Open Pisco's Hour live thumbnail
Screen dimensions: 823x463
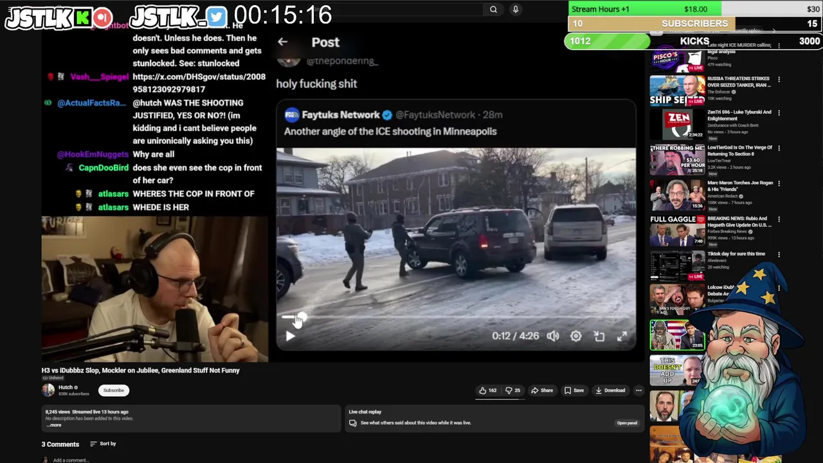(x=677, y=59)
